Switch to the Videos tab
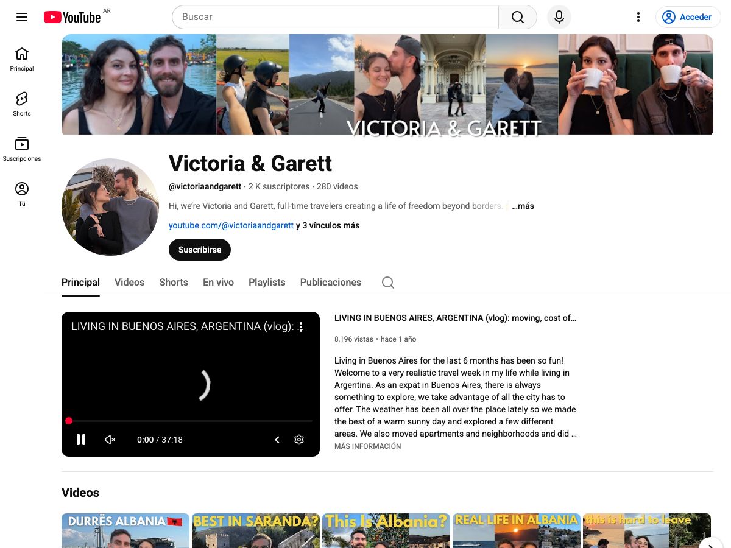731x548 pixels. coord(129,282)
